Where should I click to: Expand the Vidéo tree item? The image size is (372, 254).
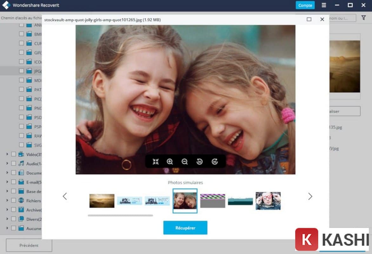click(x=7, y=154)
